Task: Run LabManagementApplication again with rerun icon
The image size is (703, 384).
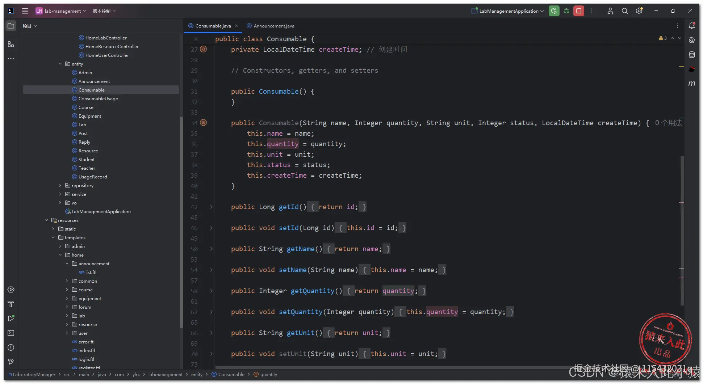Action: click(x=554, y=11)
